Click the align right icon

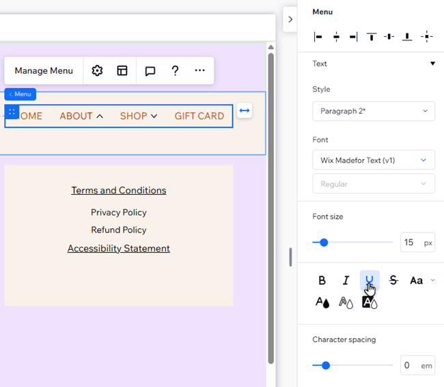pyautogui.click(x=354, y=37)
